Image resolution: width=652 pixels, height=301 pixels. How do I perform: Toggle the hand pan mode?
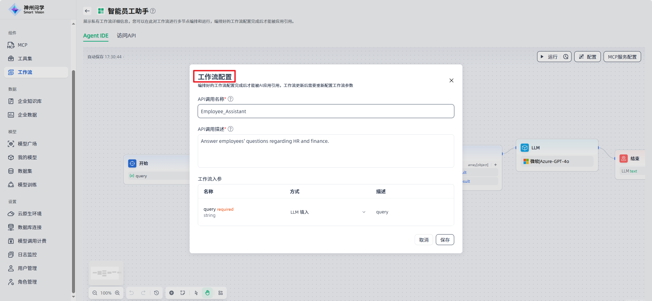[207, 293]
